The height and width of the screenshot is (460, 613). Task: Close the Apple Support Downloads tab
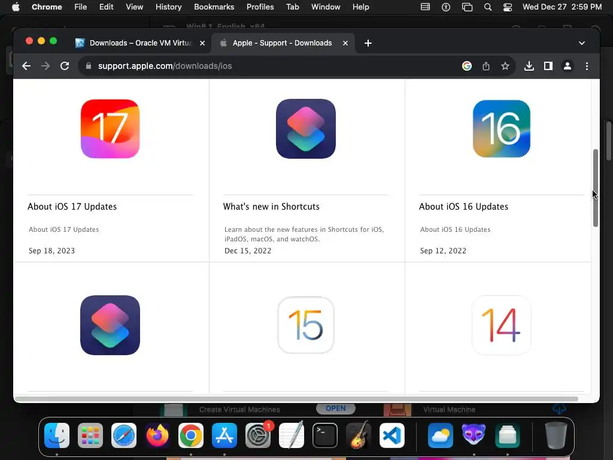[x=345, y=43]
